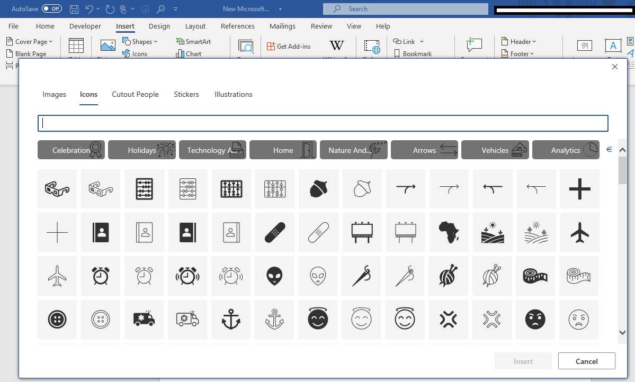Choose the outlined airplane icon
The image size is (635, 382).
tap(57, 276)
